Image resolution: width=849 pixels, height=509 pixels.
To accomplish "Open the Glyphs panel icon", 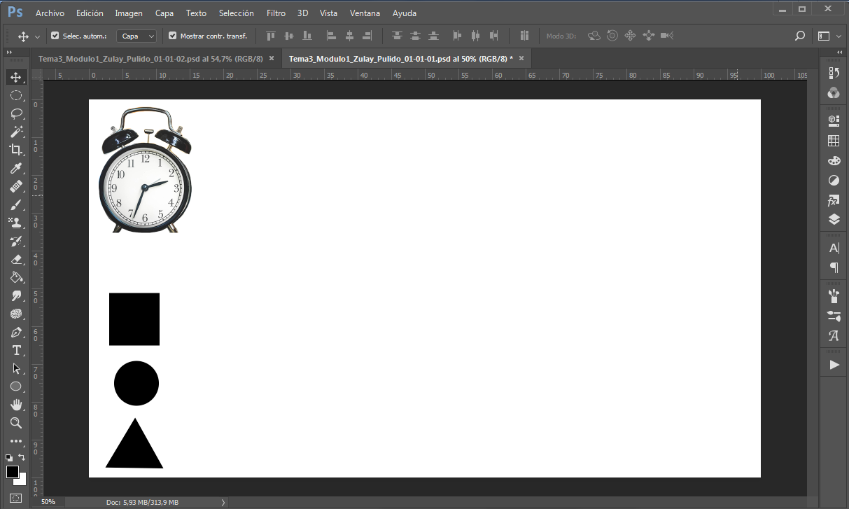I will (x=834, y=335).
